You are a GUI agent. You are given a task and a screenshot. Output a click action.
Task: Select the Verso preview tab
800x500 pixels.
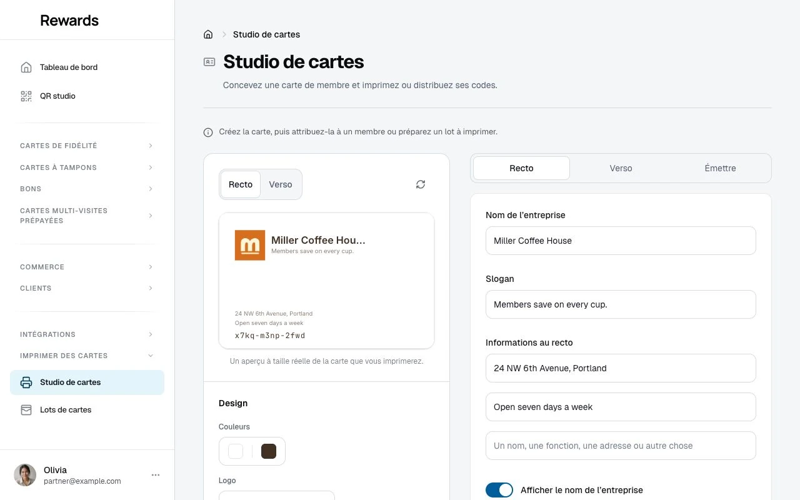tap(281, 184)
